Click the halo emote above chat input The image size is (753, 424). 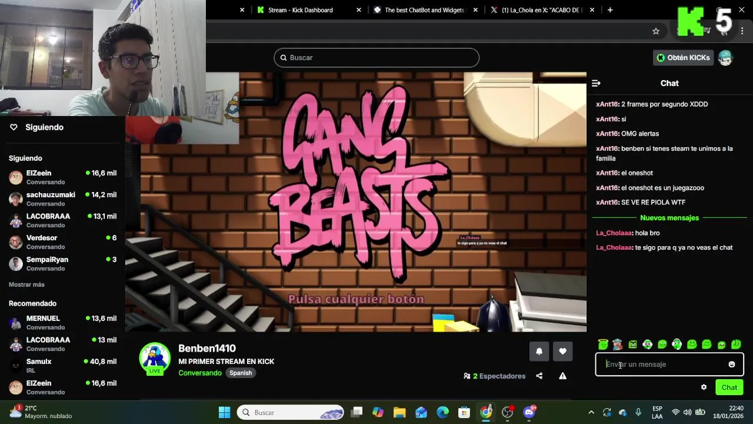point(603,344)
